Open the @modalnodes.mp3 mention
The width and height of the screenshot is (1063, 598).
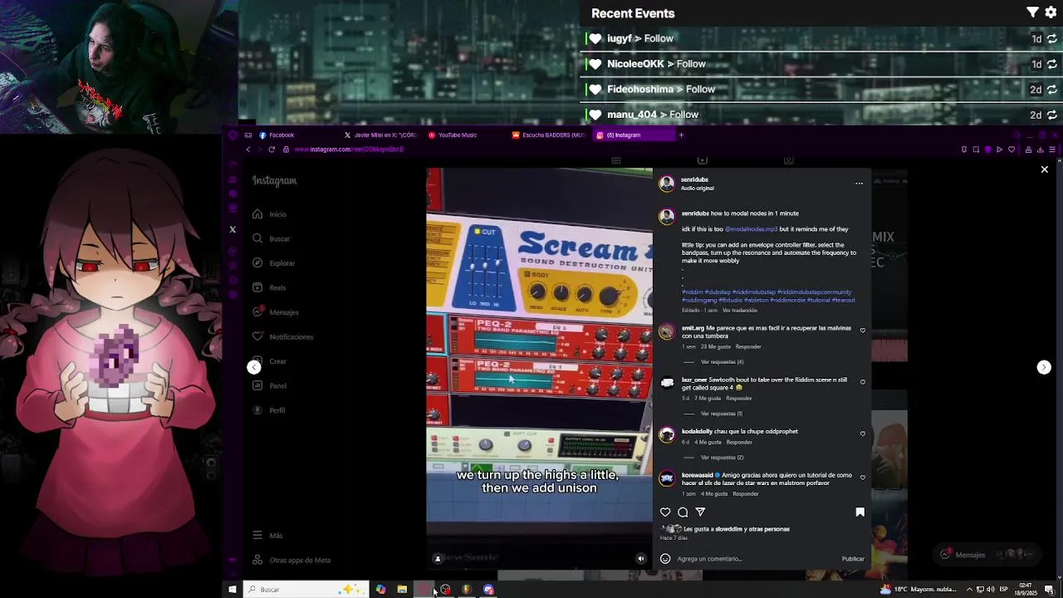coord(751,229)
